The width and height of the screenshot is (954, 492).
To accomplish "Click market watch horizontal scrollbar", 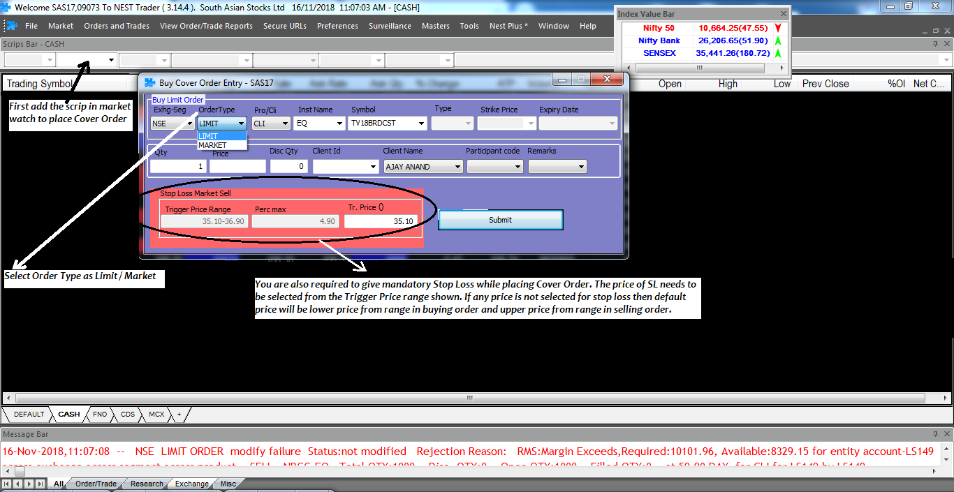I will point(471,398).
